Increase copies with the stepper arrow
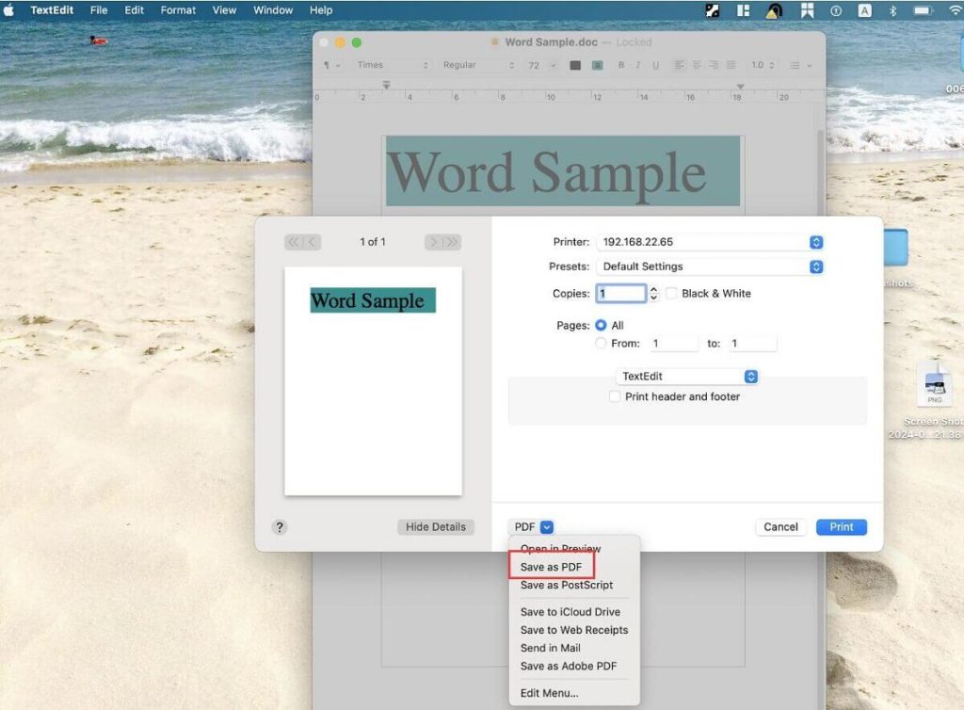This screenshot has width=964, height=710. (653, 290)
